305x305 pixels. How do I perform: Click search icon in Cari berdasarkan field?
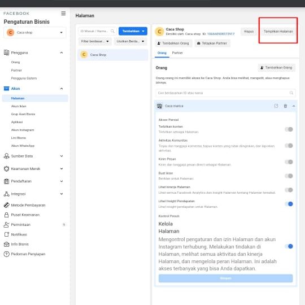(291, 93)
